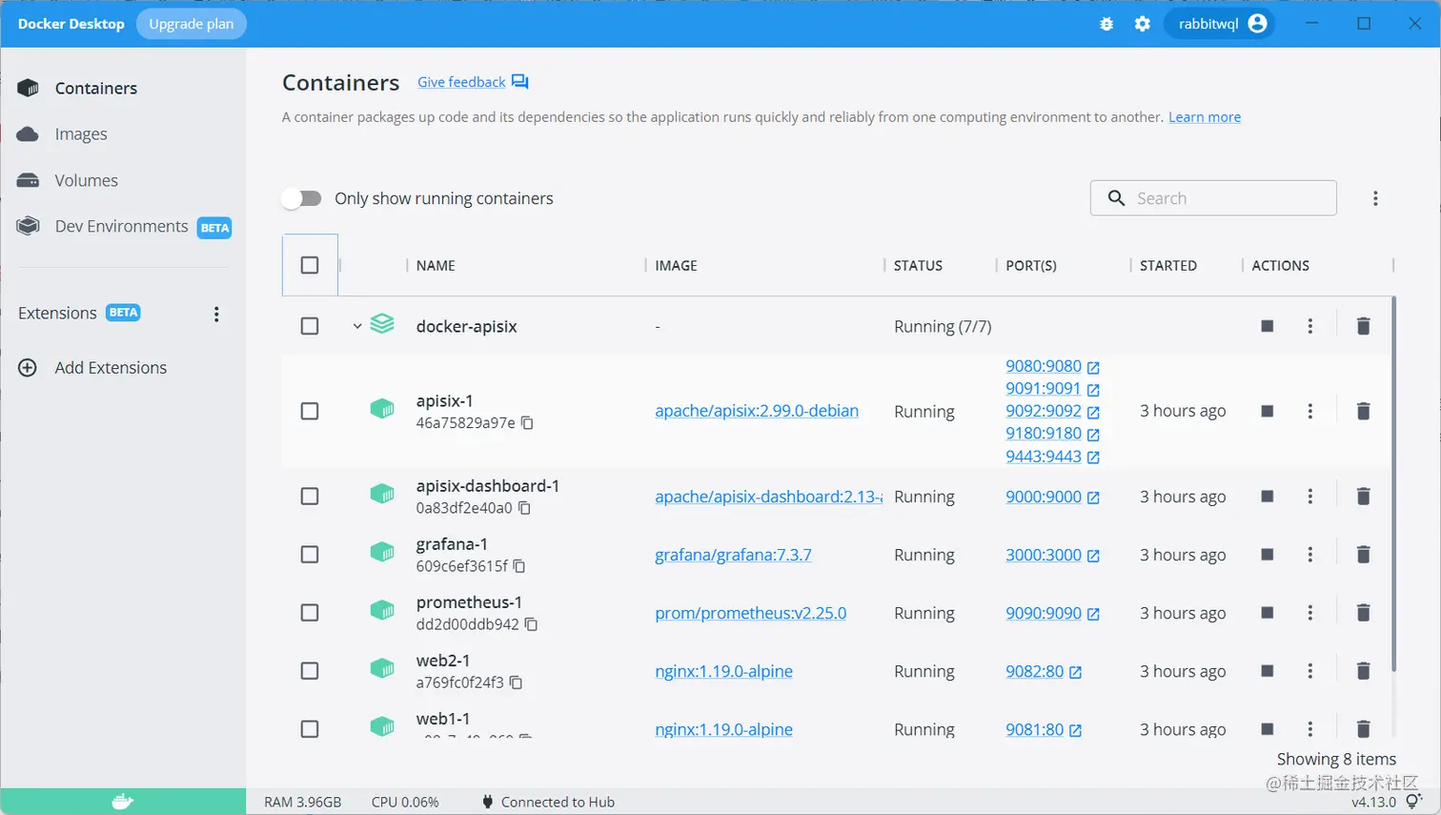This screenshot has height=815, width=1441.
Task: Collapse the docker-apisix stack chevron
Action: pyautogui.click(x=357, y=326)
